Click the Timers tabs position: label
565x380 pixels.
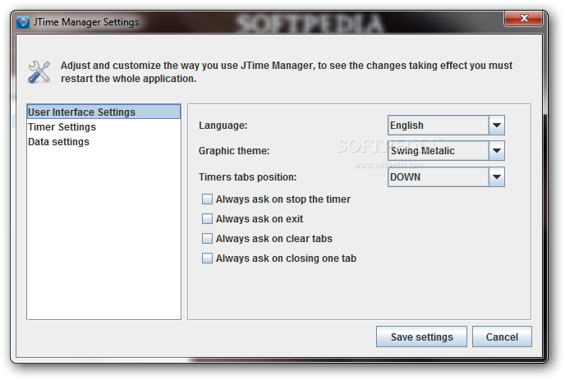247,176
